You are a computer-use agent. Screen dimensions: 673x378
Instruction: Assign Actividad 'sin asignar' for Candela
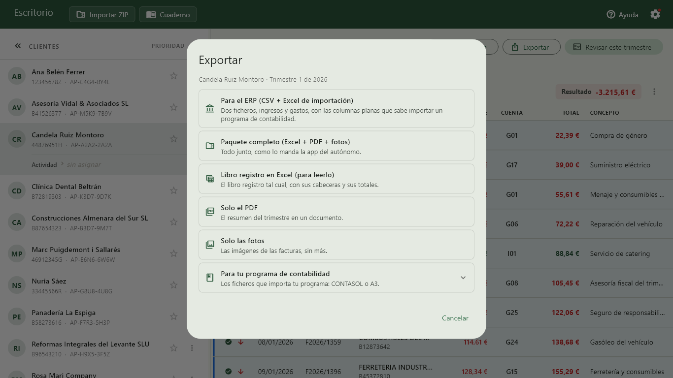click(x=84, y=165)
